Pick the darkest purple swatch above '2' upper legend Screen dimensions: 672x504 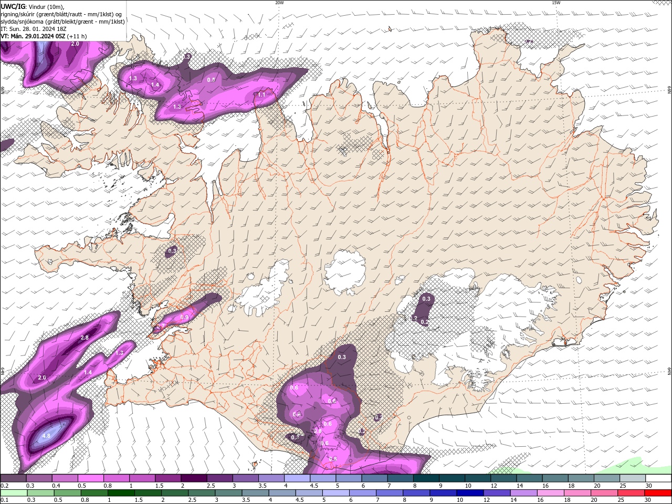[x=194, y=478]
